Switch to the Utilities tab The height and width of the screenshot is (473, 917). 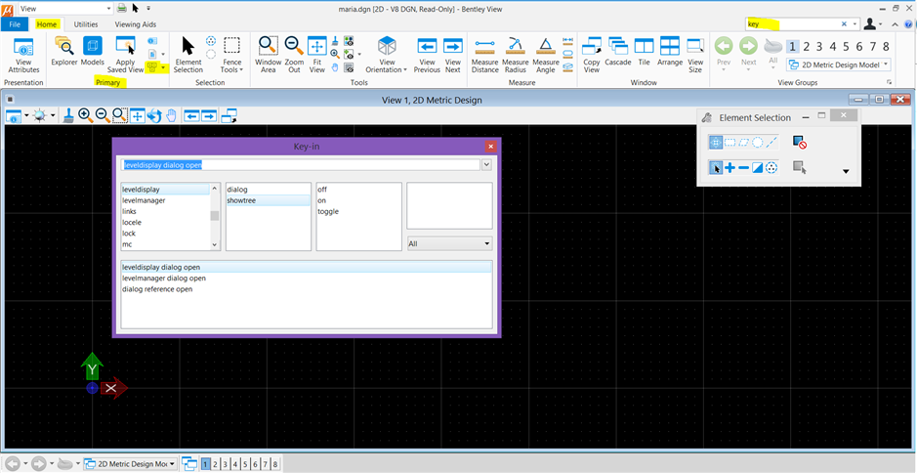[86, 24]
